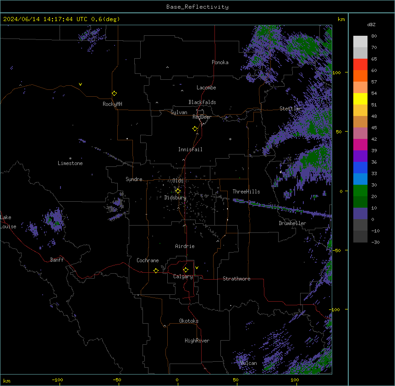The width and height of the screenshot is (395, 386).
Task: Click the white asterisk east of Innisfail
Action: point(230,139)
